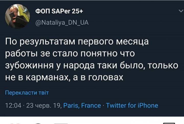Viewport: 184px width, 124px height.
Task: Click the Перекласти твіт translate link
Action: tap(27, 93)
